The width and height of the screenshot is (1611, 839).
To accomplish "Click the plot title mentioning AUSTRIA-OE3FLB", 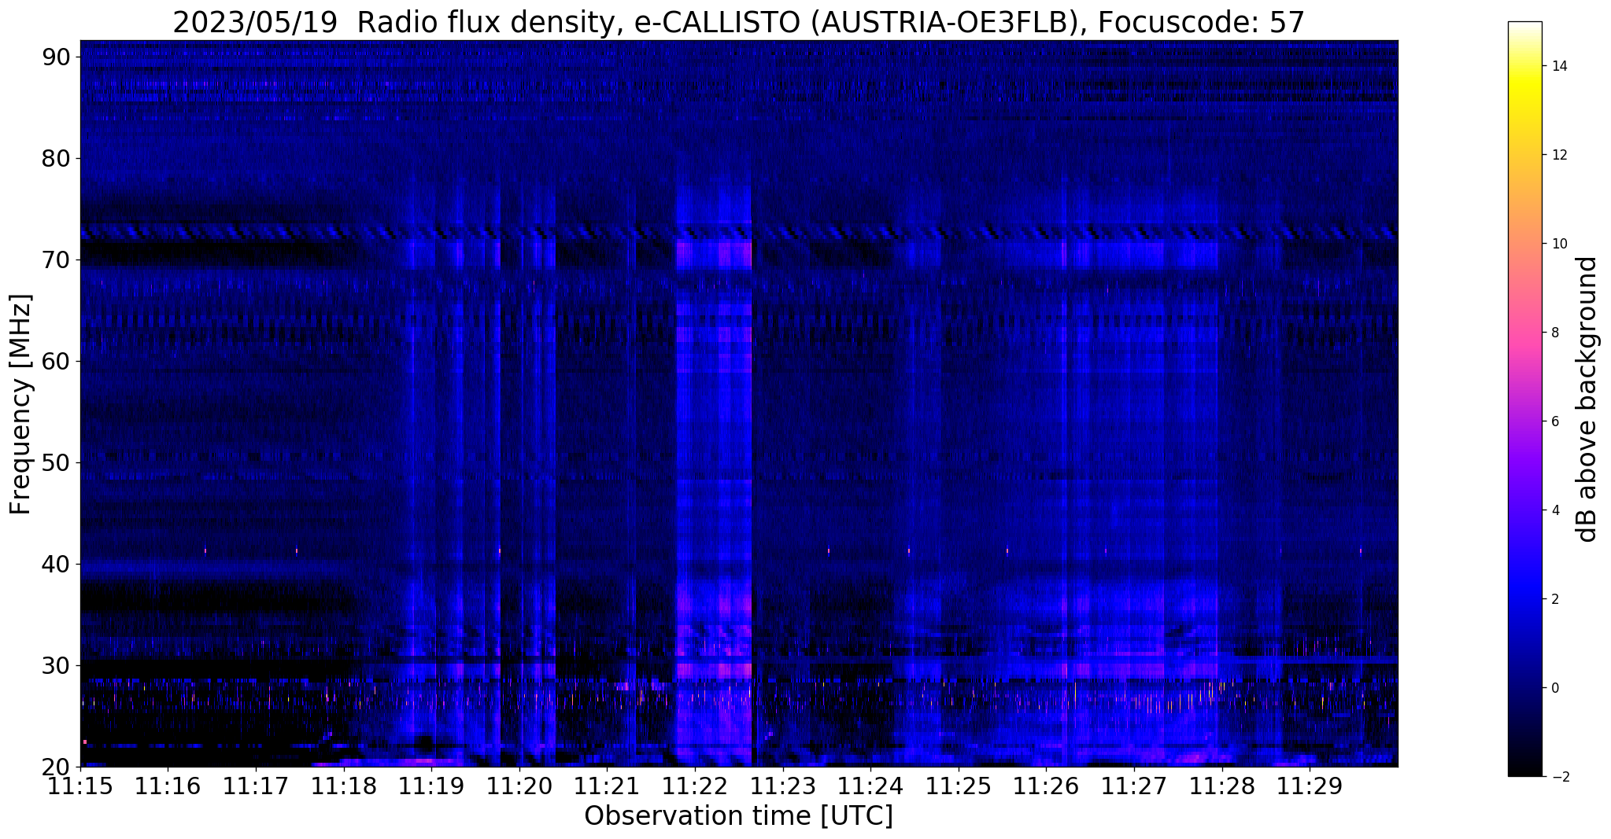I will click(738, 23).
